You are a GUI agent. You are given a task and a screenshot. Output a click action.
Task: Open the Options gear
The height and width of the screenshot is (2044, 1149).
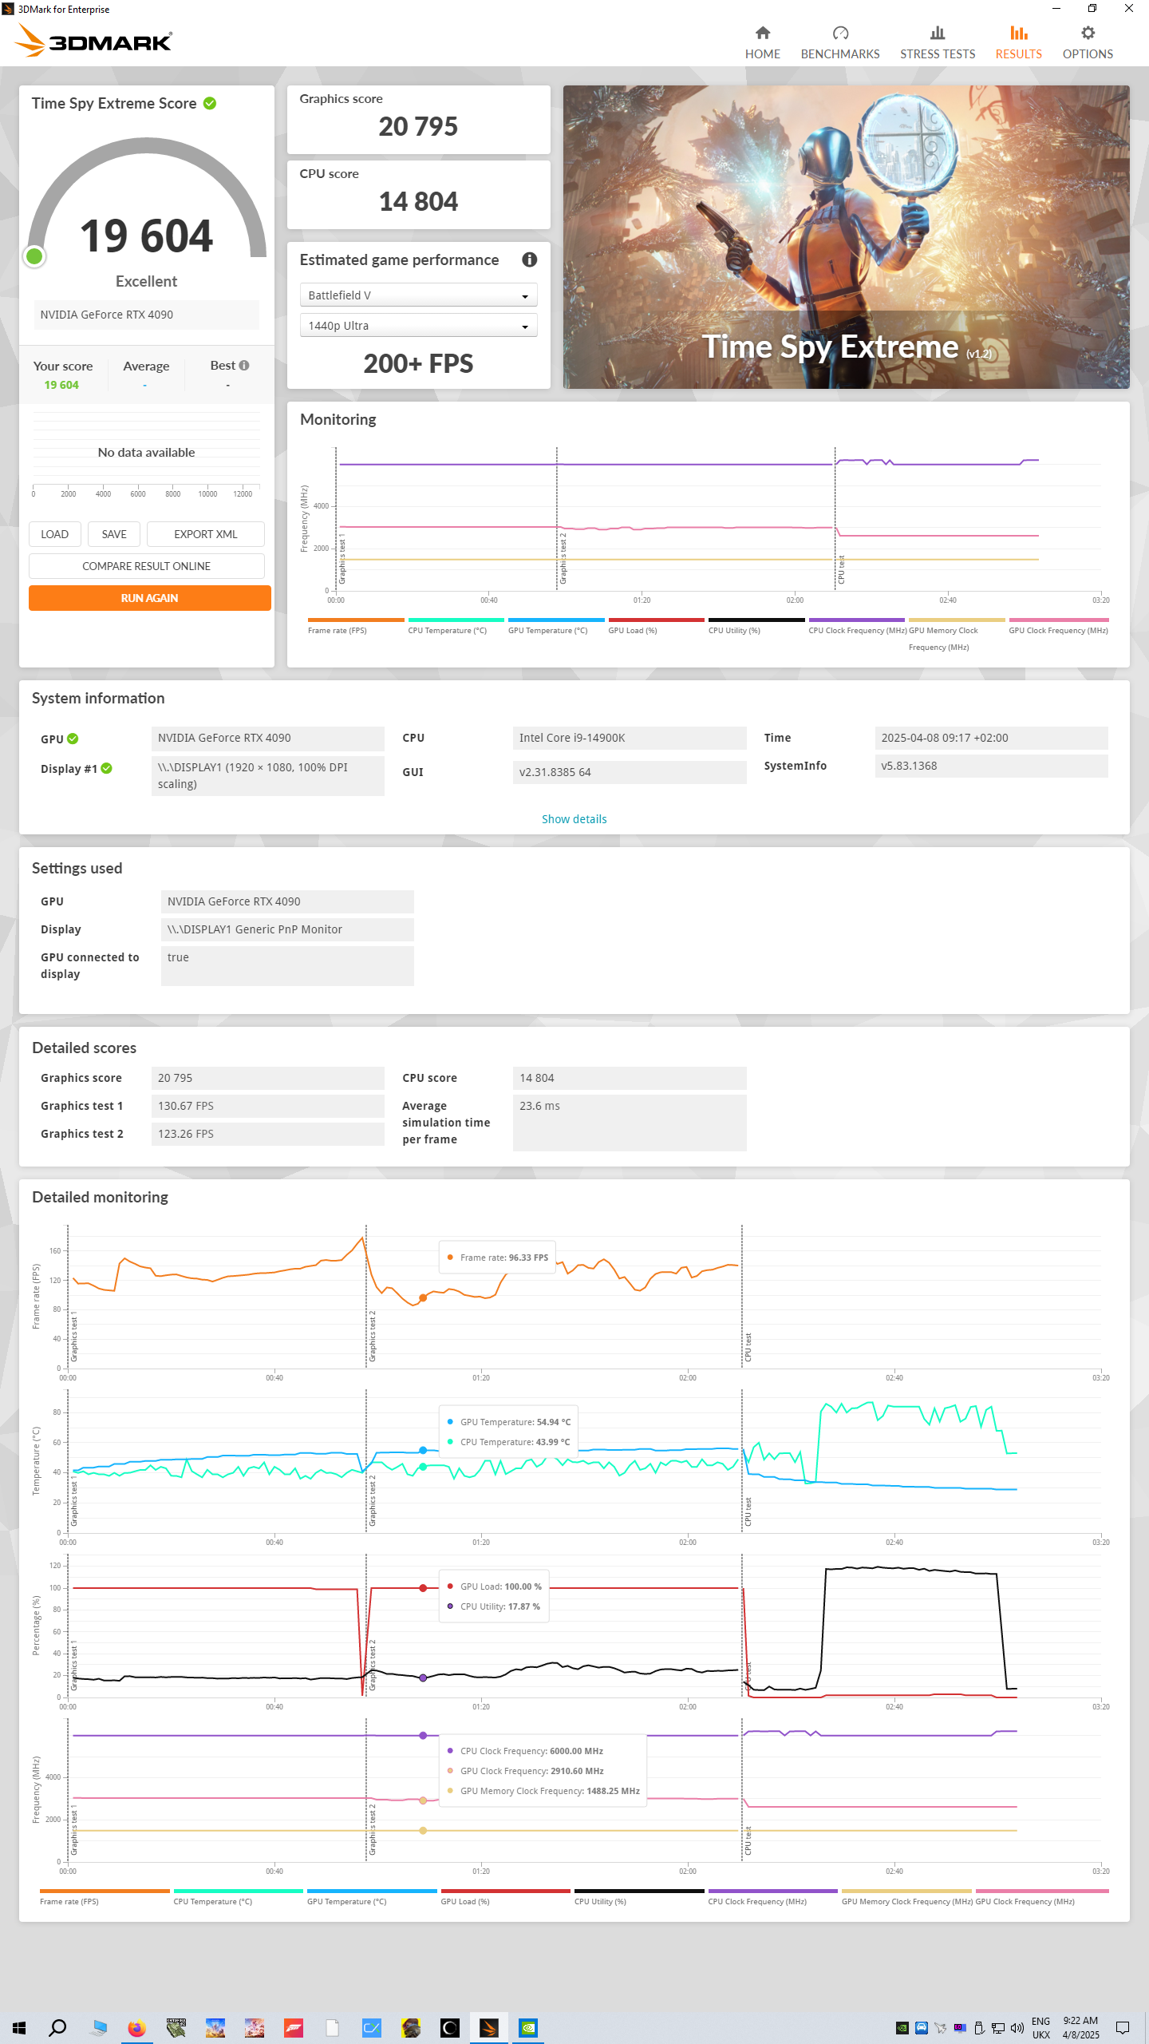[1087, 33]
